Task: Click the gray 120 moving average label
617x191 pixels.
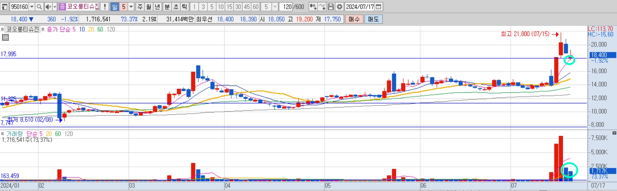Action: [111, 29]
